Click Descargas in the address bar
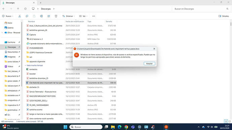The width and height of the screenshot is (232, 130). point(46,9)
